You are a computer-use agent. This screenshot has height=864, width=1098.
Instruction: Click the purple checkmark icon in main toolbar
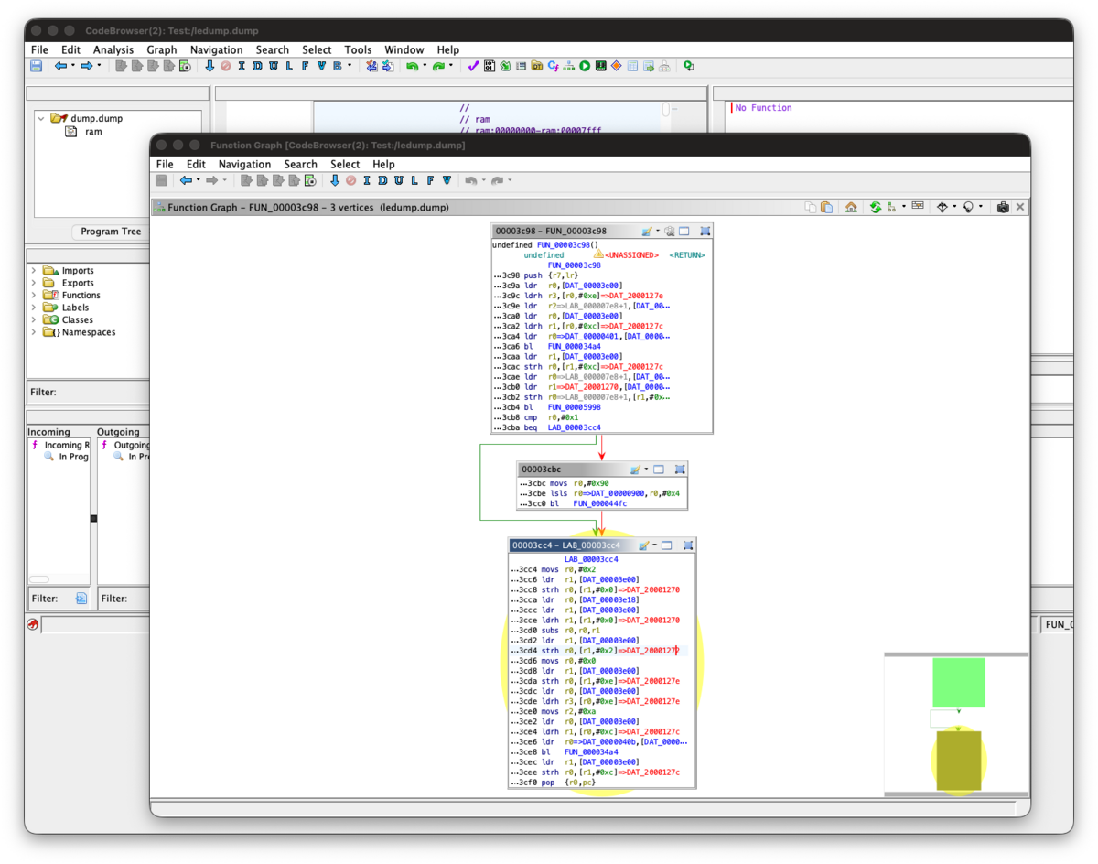pos(473,66)
